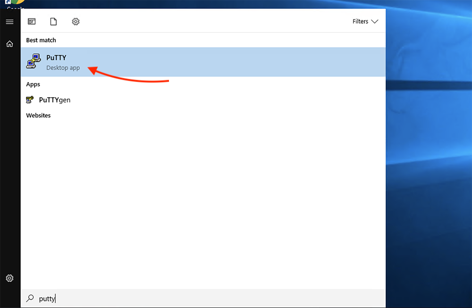Select the Websites section header

click(x=38, y=116)
